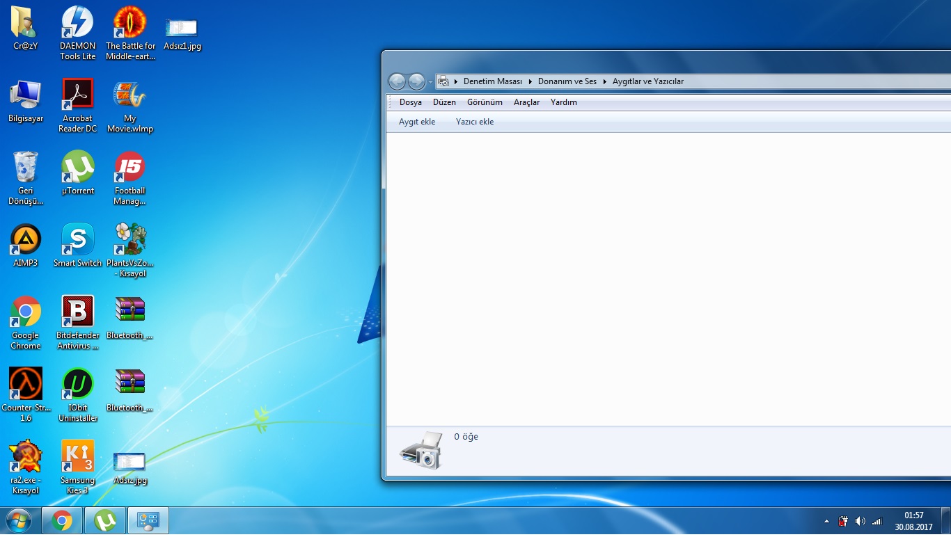Screen dimensions: 951x537
Task: Go forward in the Explorer window
Action: (416, 81)
